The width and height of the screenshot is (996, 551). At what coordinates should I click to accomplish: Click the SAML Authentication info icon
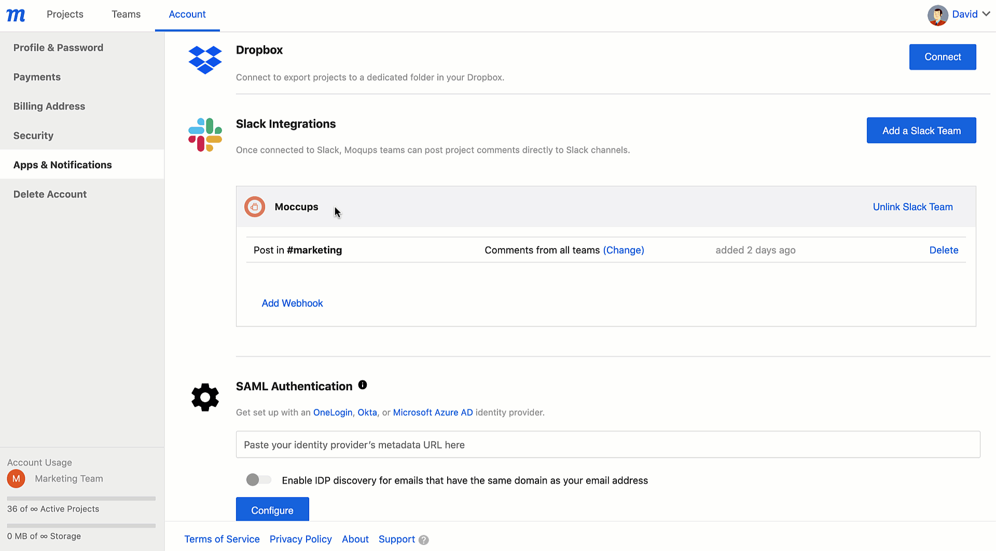pyautogui.click(x=363, y=385)
